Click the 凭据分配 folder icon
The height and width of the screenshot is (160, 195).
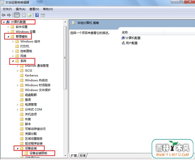click(x=22, y=134)
